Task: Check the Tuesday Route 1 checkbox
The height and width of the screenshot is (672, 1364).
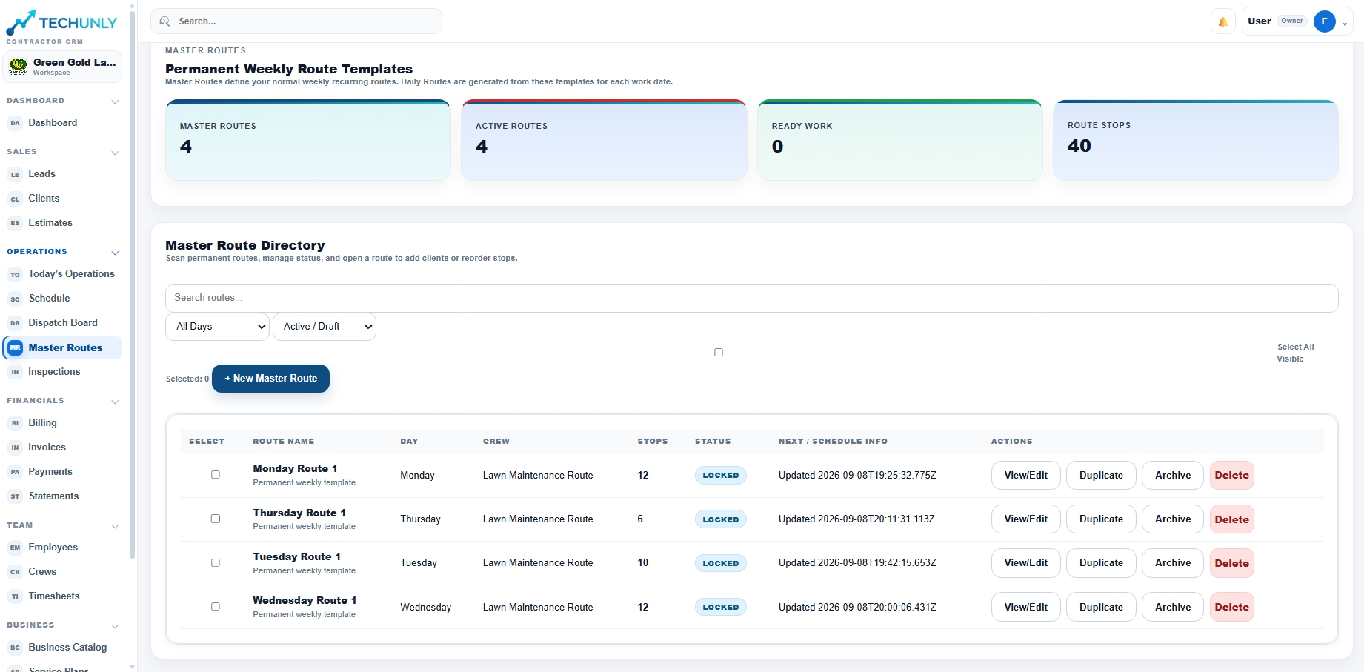Action: point(216,562)
